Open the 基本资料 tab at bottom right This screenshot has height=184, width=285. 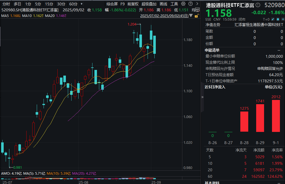(212, 183)
